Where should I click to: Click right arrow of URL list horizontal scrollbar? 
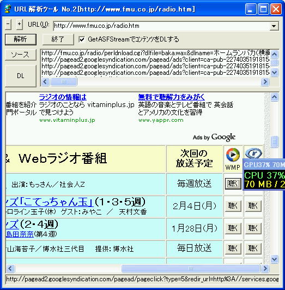[265, 81]
